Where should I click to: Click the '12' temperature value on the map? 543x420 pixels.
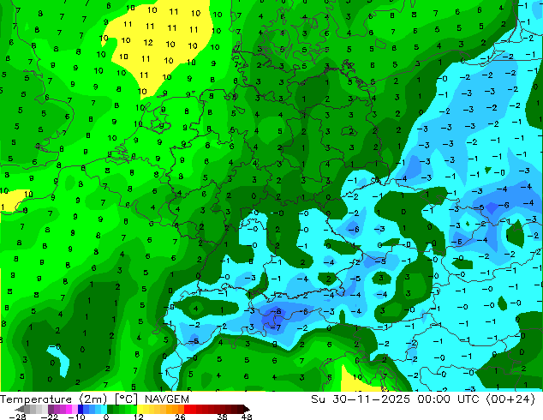coord(148,43)
